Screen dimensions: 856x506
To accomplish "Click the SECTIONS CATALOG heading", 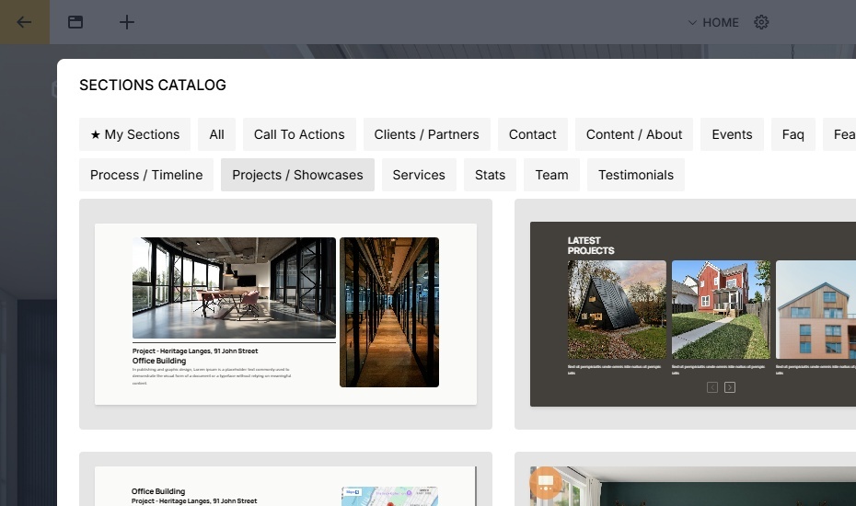I will (x=152, y=86).
